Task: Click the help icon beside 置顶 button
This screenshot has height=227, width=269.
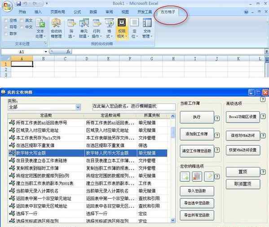Action: tap(263, 172)
